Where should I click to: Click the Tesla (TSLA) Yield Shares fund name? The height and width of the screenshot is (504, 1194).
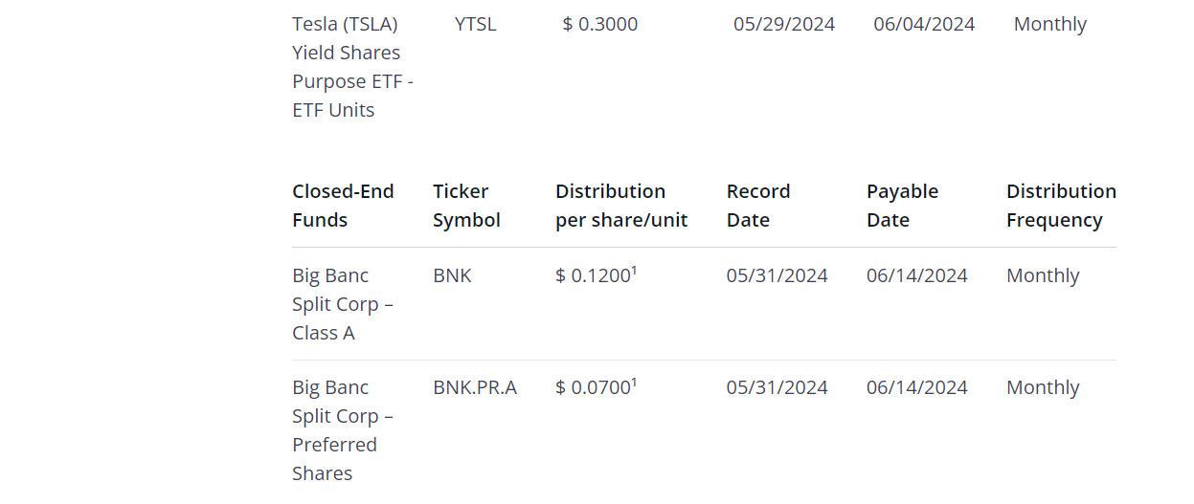tap(352, 67)
